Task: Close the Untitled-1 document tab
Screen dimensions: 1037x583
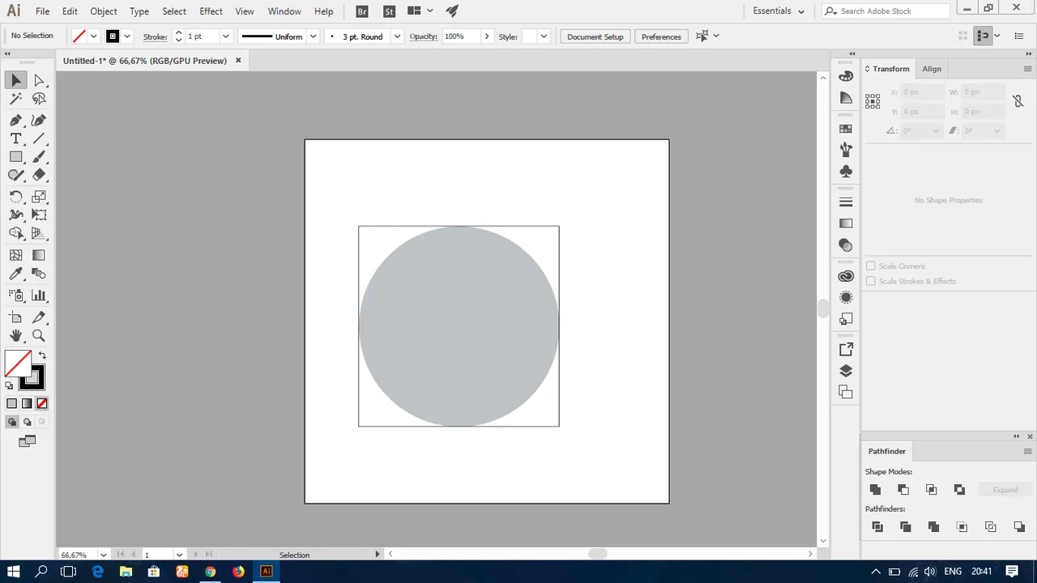Action: tap(238, 61)
